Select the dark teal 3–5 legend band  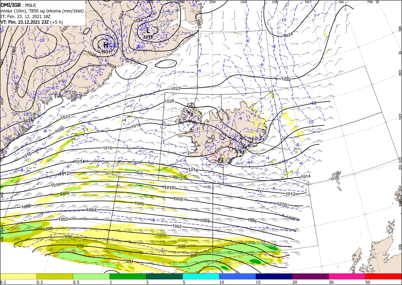point(164,276)
